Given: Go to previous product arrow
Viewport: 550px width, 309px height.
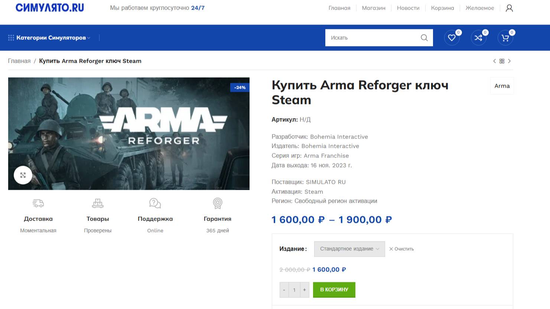Looking at the screenshot, I should (494, 61).
